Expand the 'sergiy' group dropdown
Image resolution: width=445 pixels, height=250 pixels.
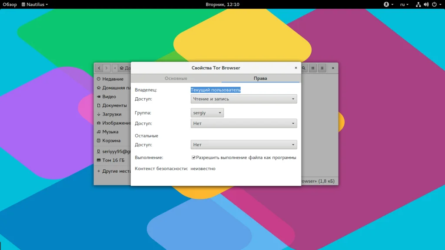(207, 113)
